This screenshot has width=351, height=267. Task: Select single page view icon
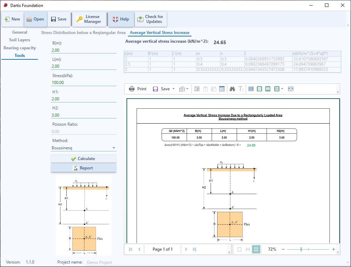pos(259,89)
